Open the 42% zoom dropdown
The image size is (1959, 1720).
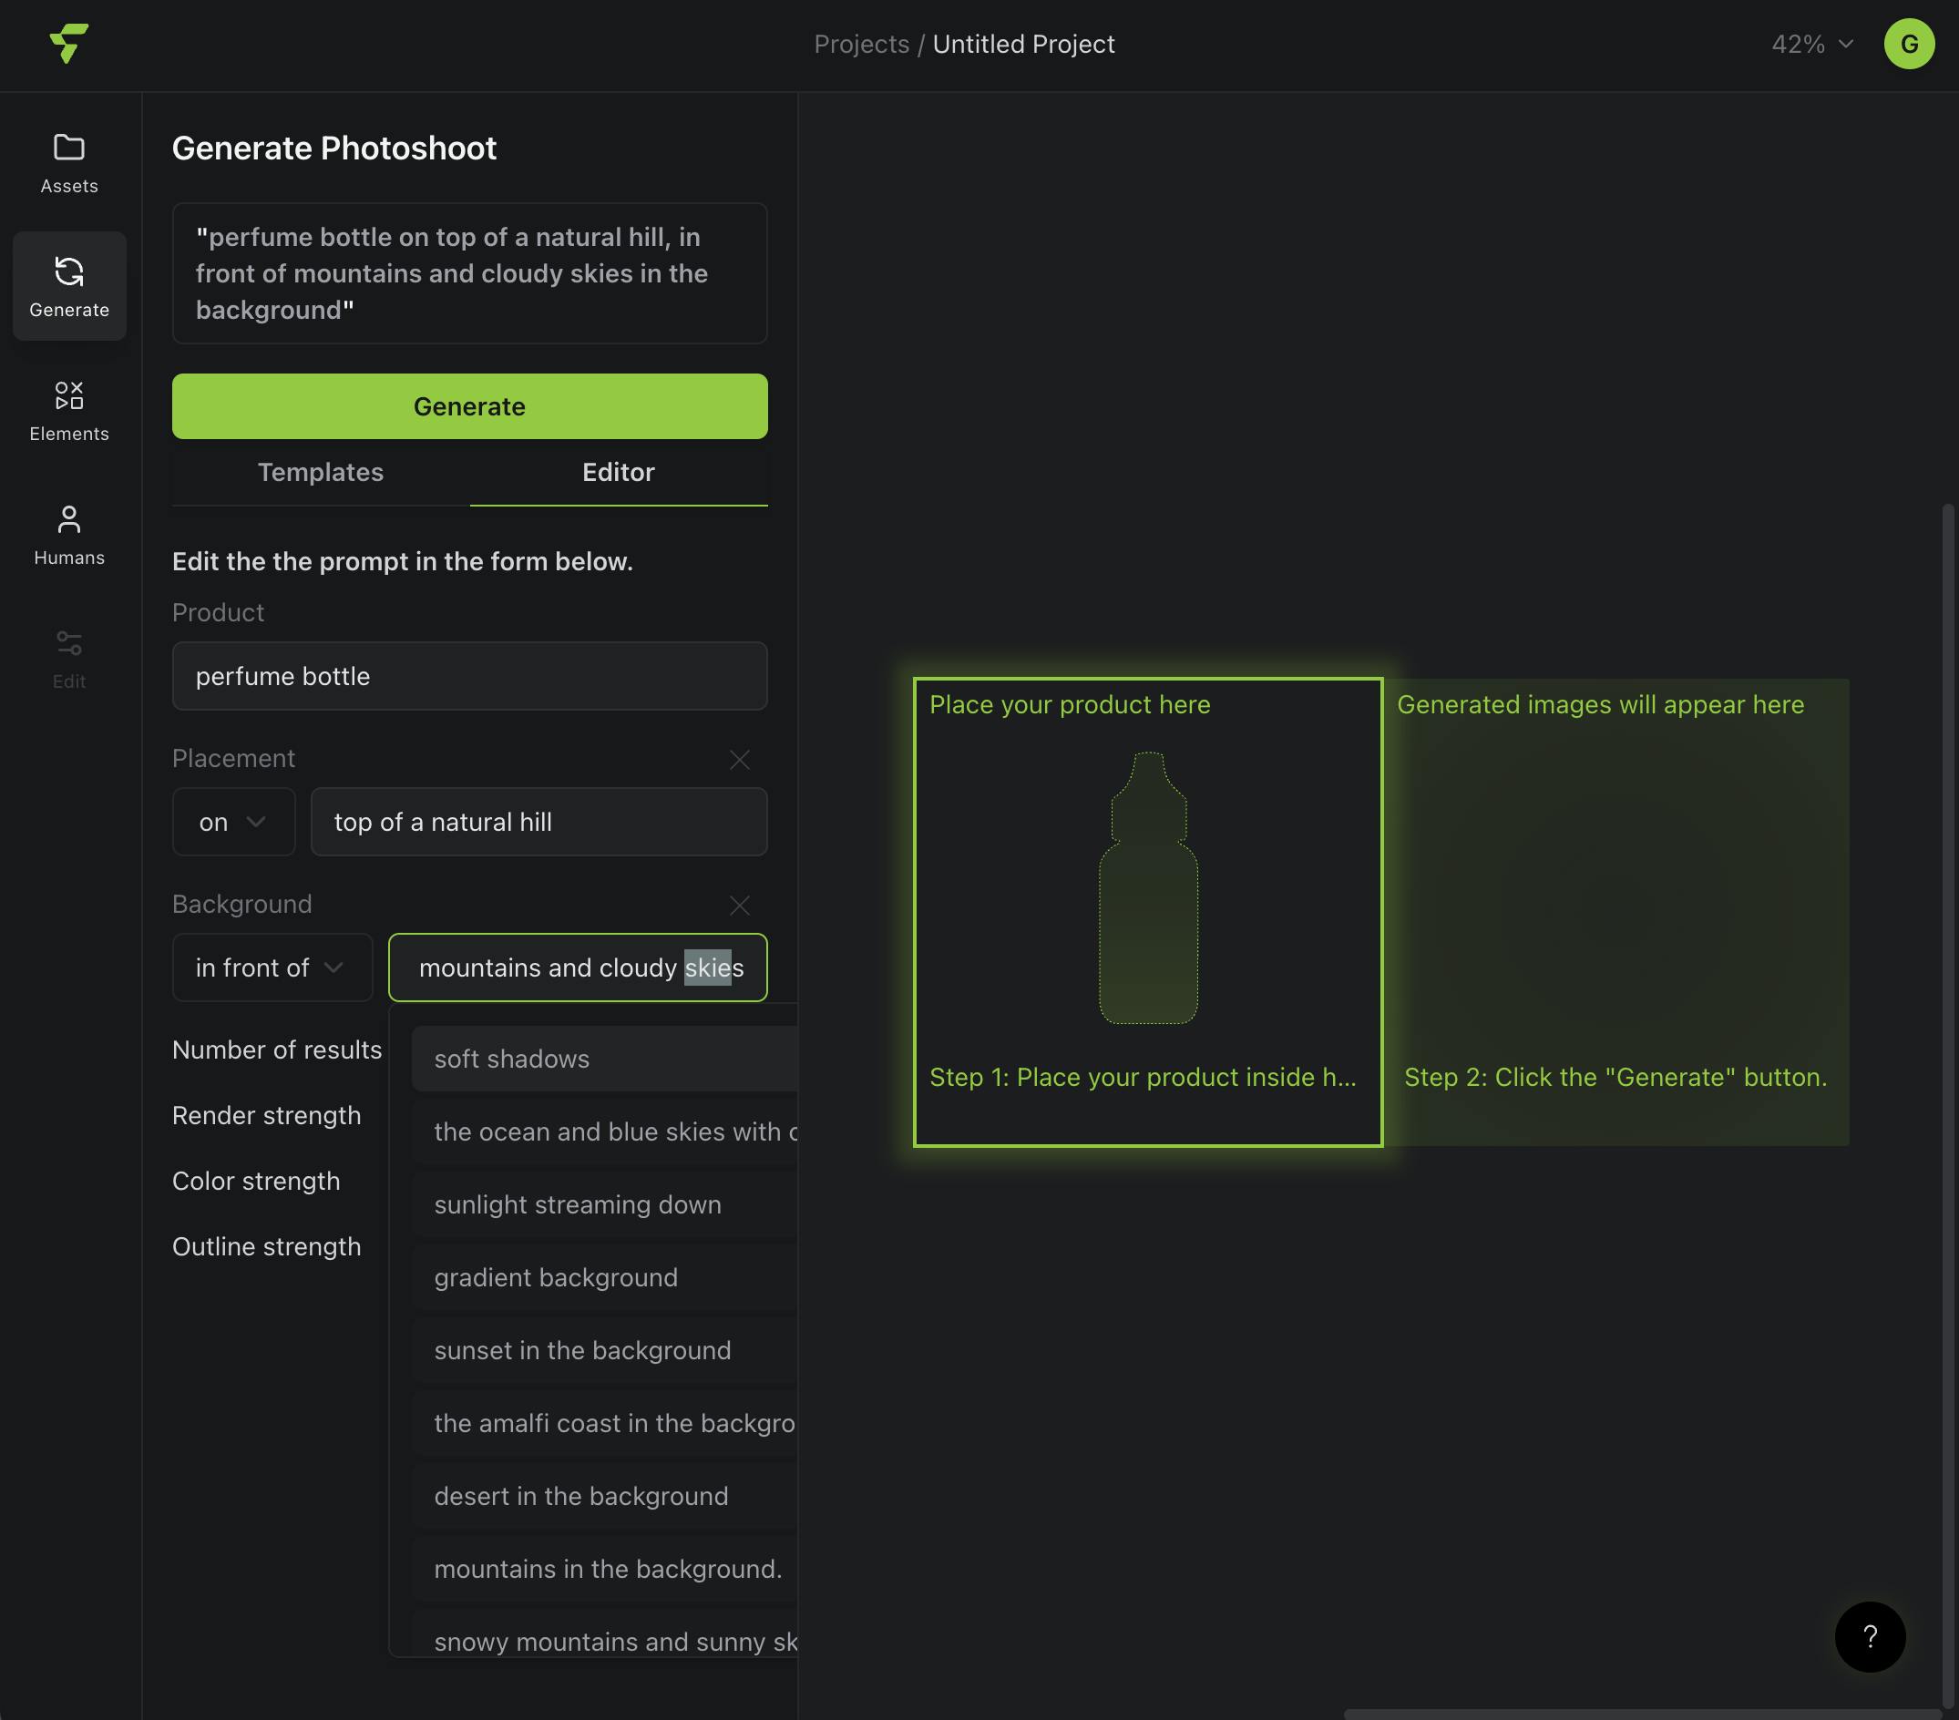click(1811, 44)
